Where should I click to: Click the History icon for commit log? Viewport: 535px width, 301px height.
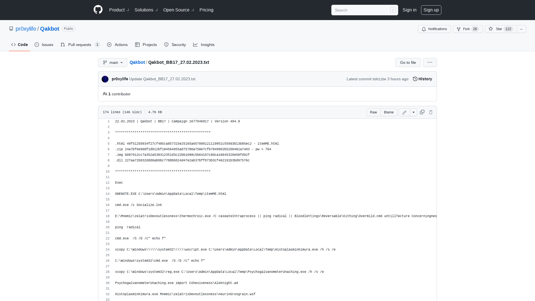click(x=415, y=79)
